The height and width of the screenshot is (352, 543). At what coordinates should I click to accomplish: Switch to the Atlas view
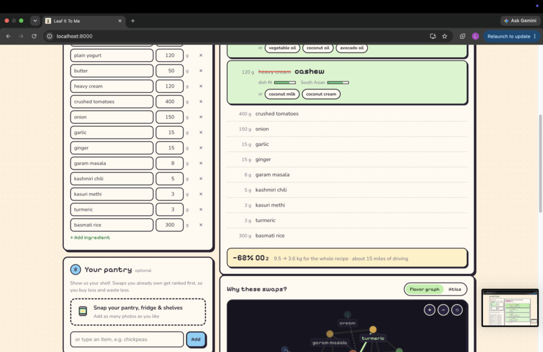pyautogui.click(x=454, y=289)
